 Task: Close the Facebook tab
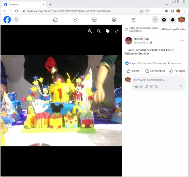pos(43,5)
